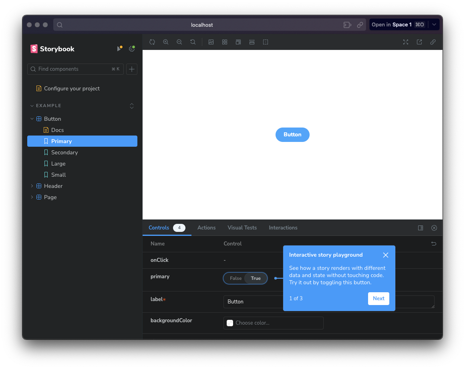Copy the canvas link icon in toolbar
The width and height of the screenshot is (465, 369).
(x=433, y=42)
